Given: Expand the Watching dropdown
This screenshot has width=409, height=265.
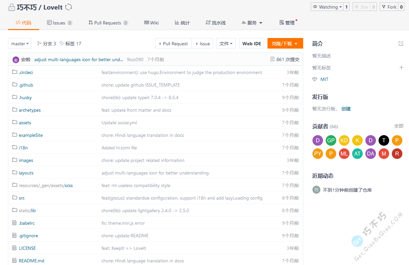Looking at the screenshot, I should (327, 7).
